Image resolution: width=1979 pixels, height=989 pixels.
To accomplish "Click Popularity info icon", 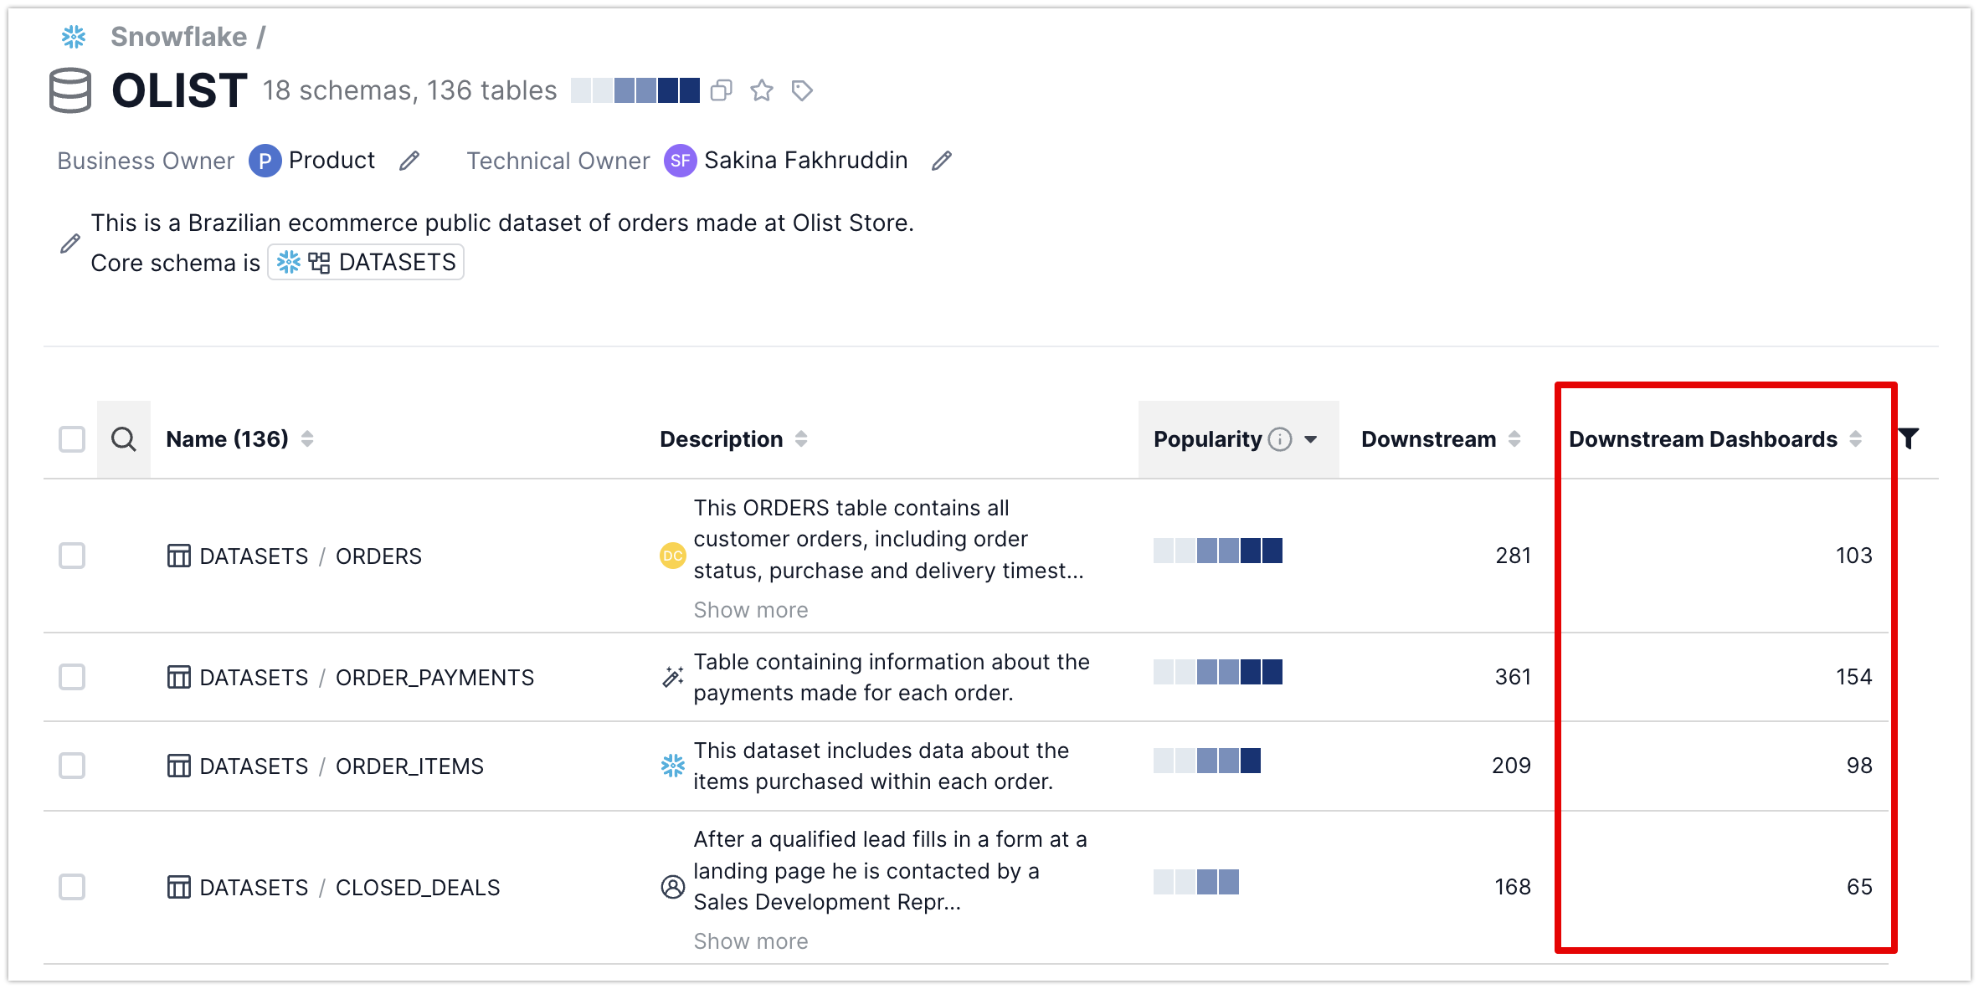I will click(1280, 439).
